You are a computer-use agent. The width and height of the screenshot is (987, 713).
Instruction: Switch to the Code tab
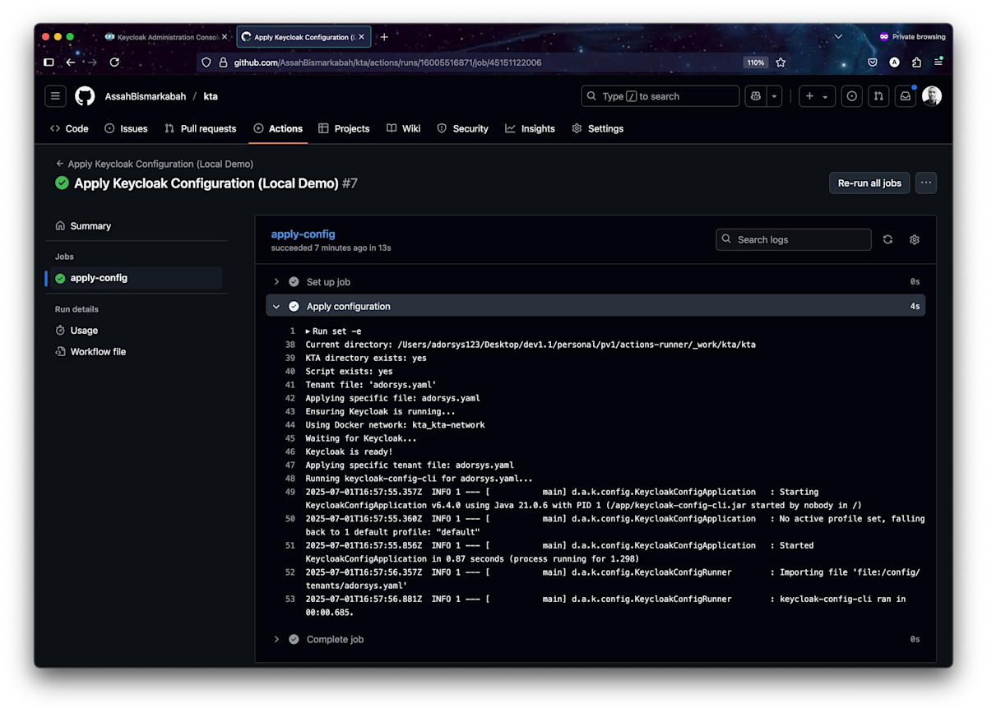69,128
